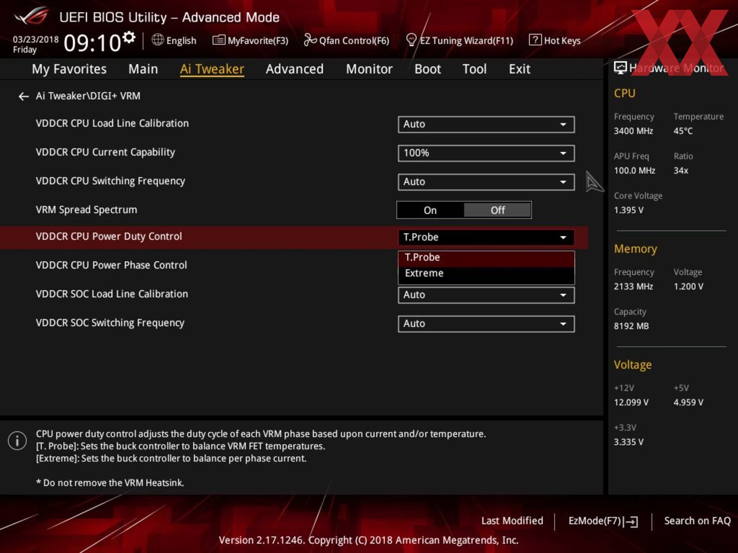Select Extreme option in the list

486,273
